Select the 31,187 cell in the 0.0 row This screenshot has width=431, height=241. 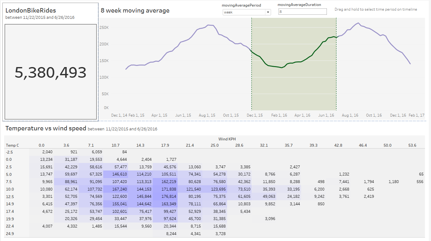(67, 160)
